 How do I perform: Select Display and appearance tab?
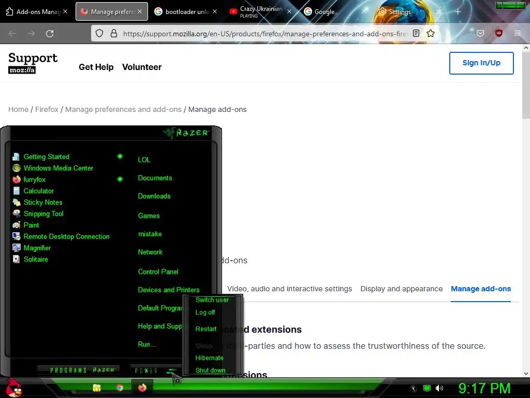coord(402,289)
